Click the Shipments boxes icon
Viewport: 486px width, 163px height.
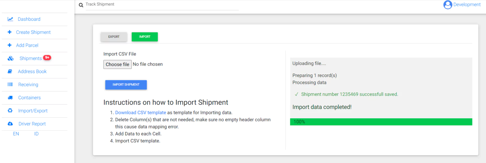(10, 58)
